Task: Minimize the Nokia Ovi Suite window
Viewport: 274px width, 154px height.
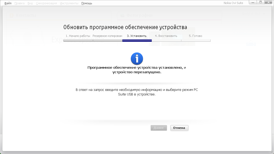Action: [x=253, y=2]
